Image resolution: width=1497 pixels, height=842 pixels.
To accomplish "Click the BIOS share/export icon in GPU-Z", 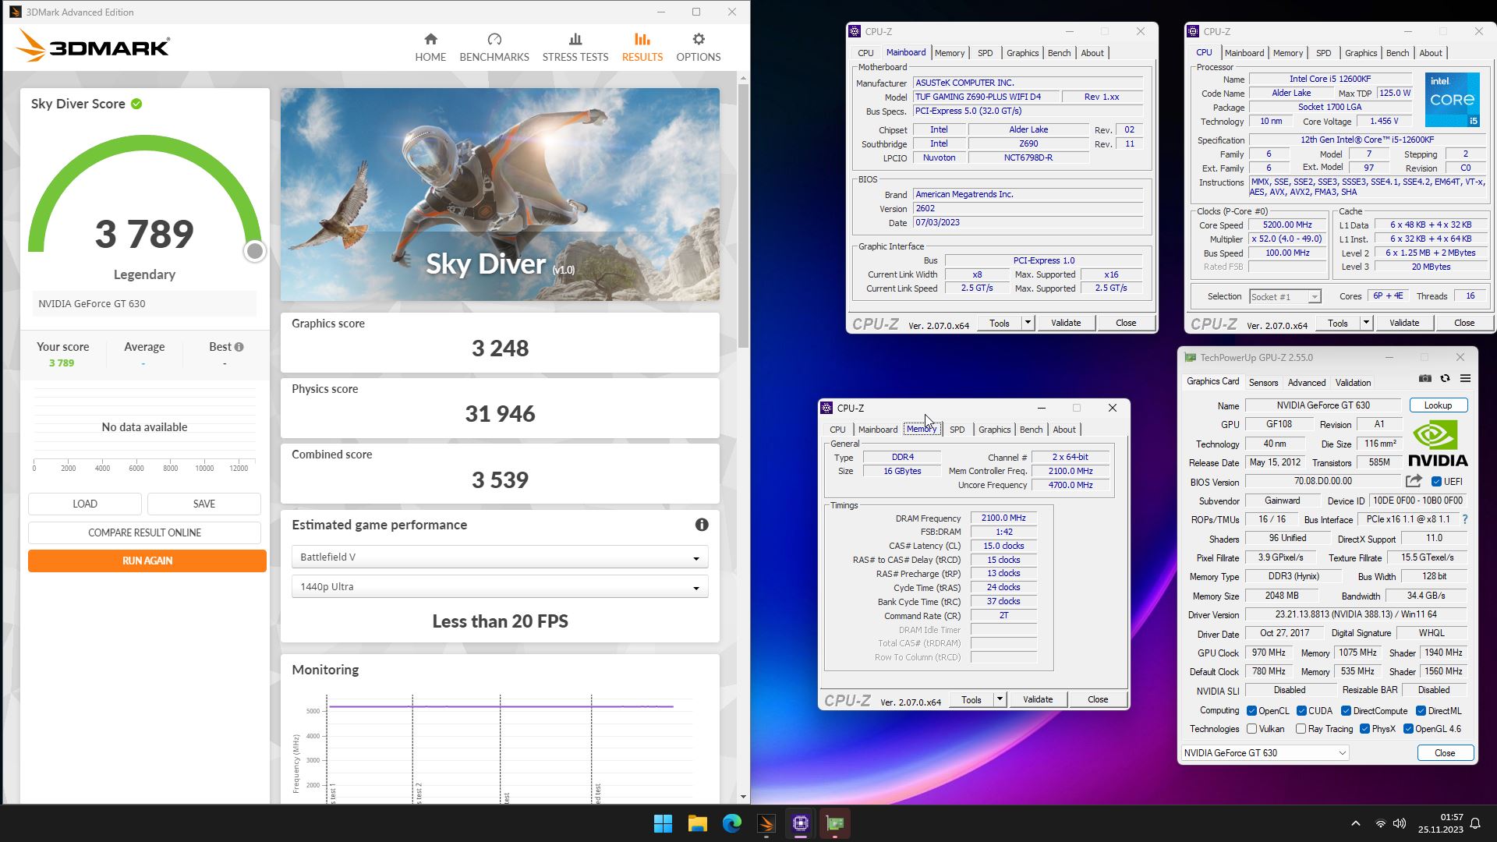I will 1414,481.
